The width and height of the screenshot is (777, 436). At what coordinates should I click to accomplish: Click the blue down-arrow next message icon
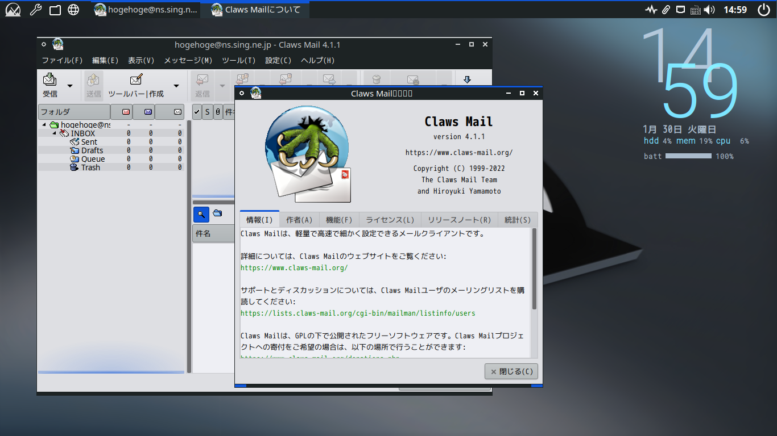468,79
